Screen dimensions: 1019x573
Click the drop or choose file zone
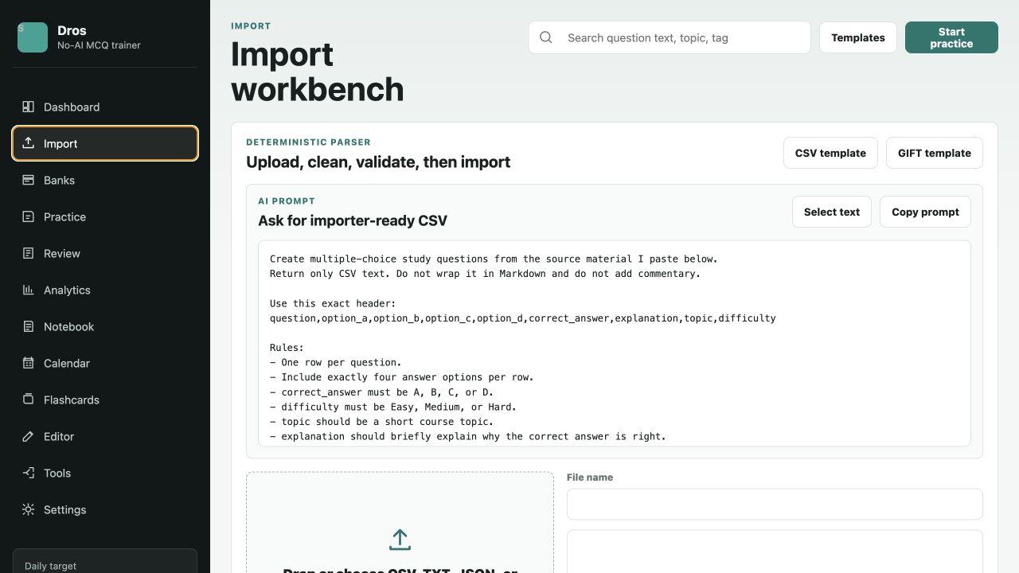tap(400, 523)
